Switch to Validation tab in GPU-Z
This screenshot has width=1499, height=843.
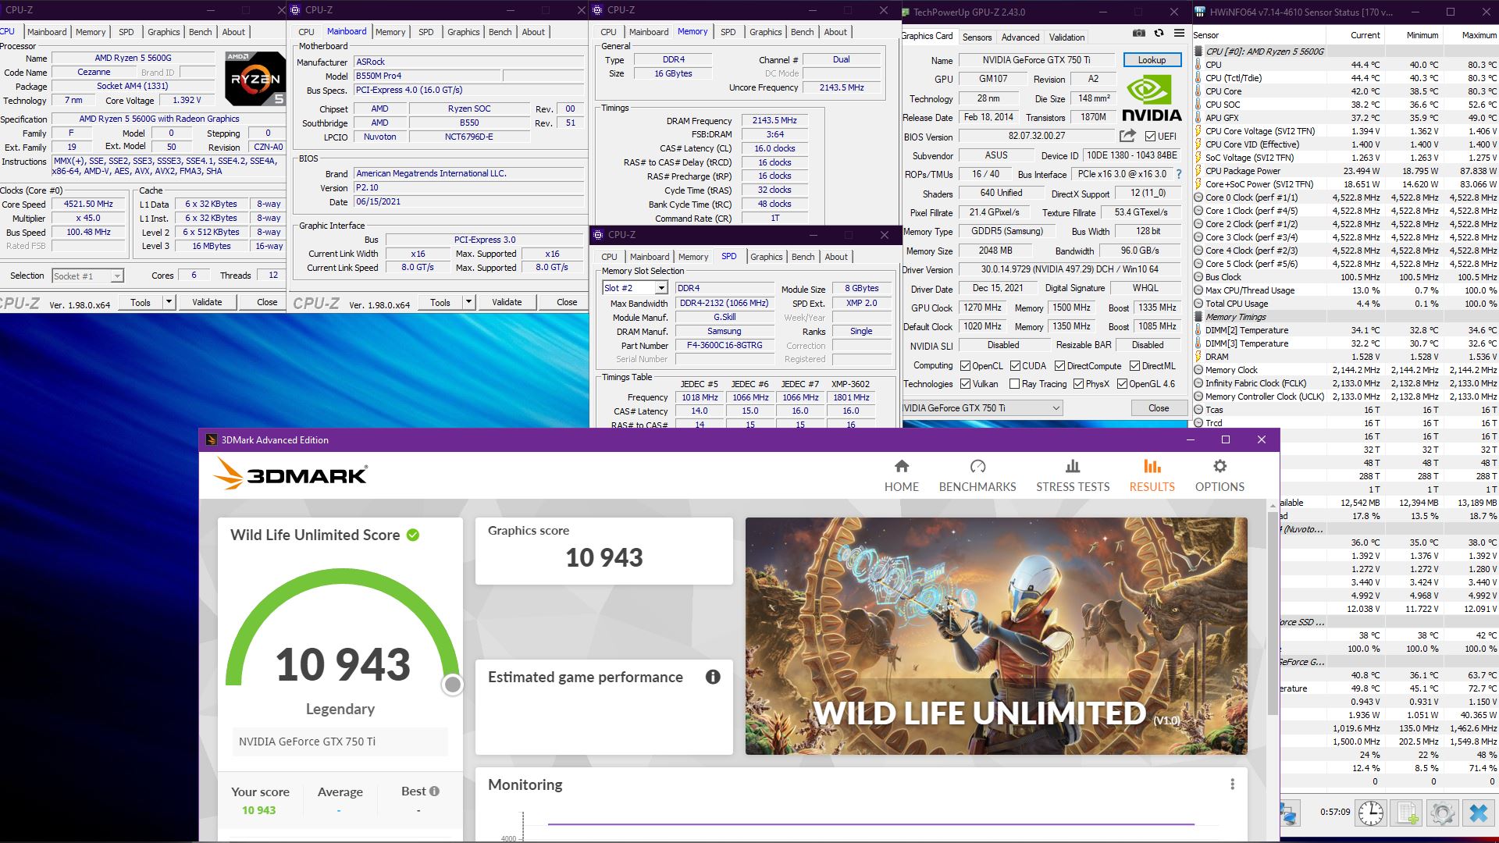[1066, 37]
